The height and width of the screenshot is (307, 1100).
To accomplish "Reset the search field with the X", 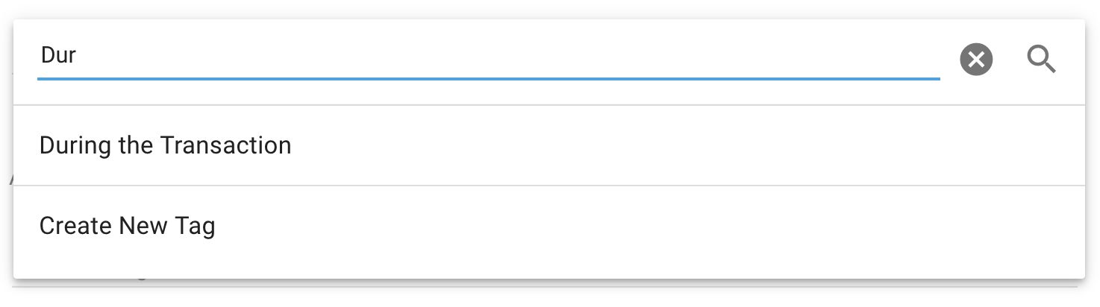I will 976,60.
